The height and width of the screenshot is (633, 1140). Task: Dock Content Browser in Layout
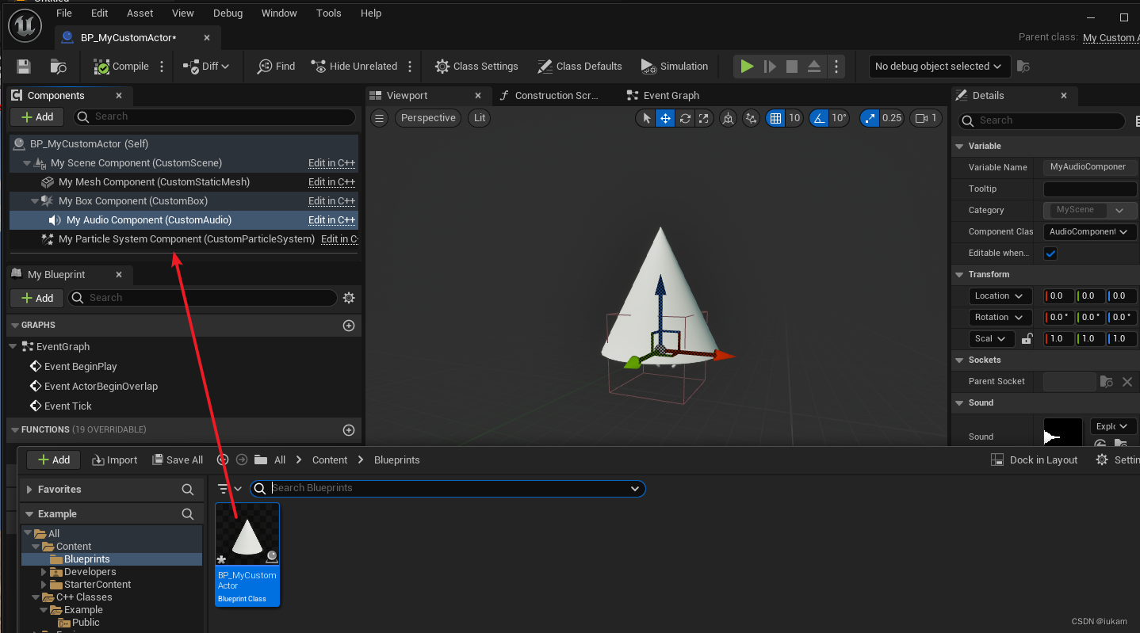1035,460
